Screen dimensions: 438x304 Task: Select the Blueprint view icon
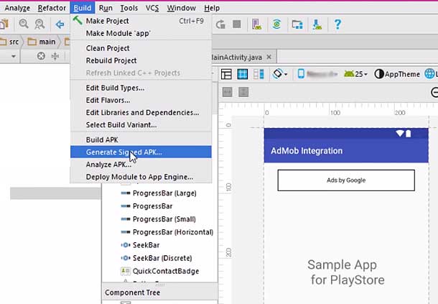(242, 74)
